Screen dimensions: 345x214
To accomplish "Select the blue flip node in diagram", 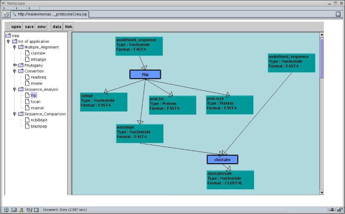I will [x=145, y=75].
